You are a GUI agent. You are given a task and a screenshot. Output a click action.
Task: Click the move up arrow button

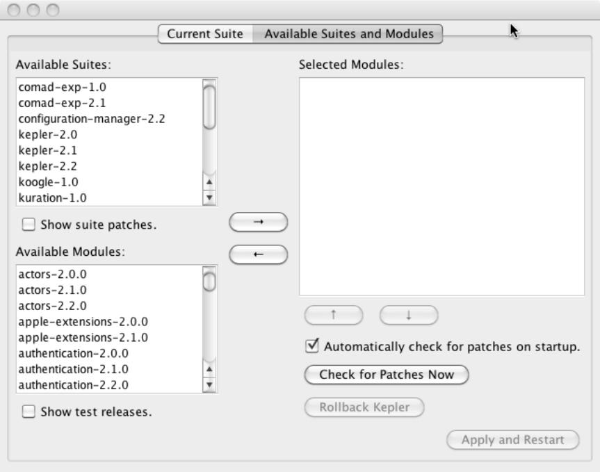coord(334,315)
